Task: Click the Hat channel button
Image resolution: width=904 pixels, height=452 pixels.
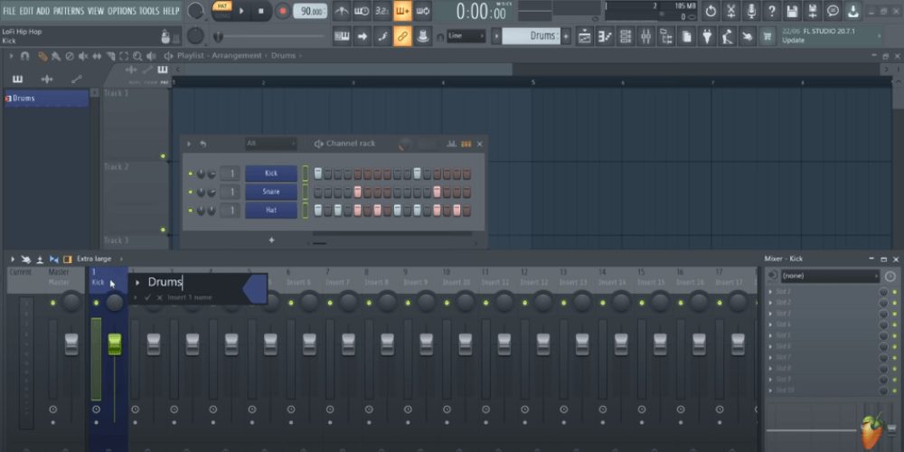Action: tap(271, 211)
